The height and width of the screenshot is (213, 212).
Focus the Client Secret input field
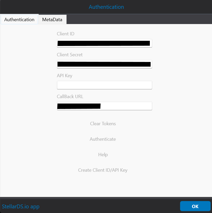104,64
